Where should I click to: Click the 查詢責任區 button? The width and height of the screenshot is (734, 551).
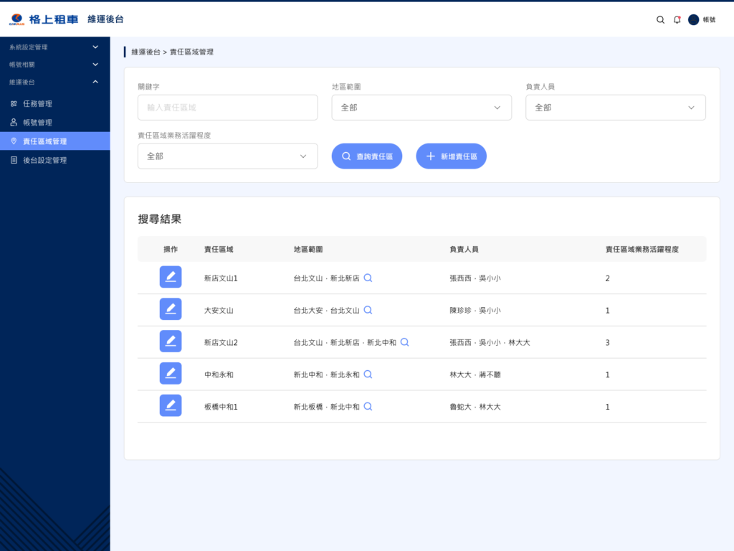(366, 156)
